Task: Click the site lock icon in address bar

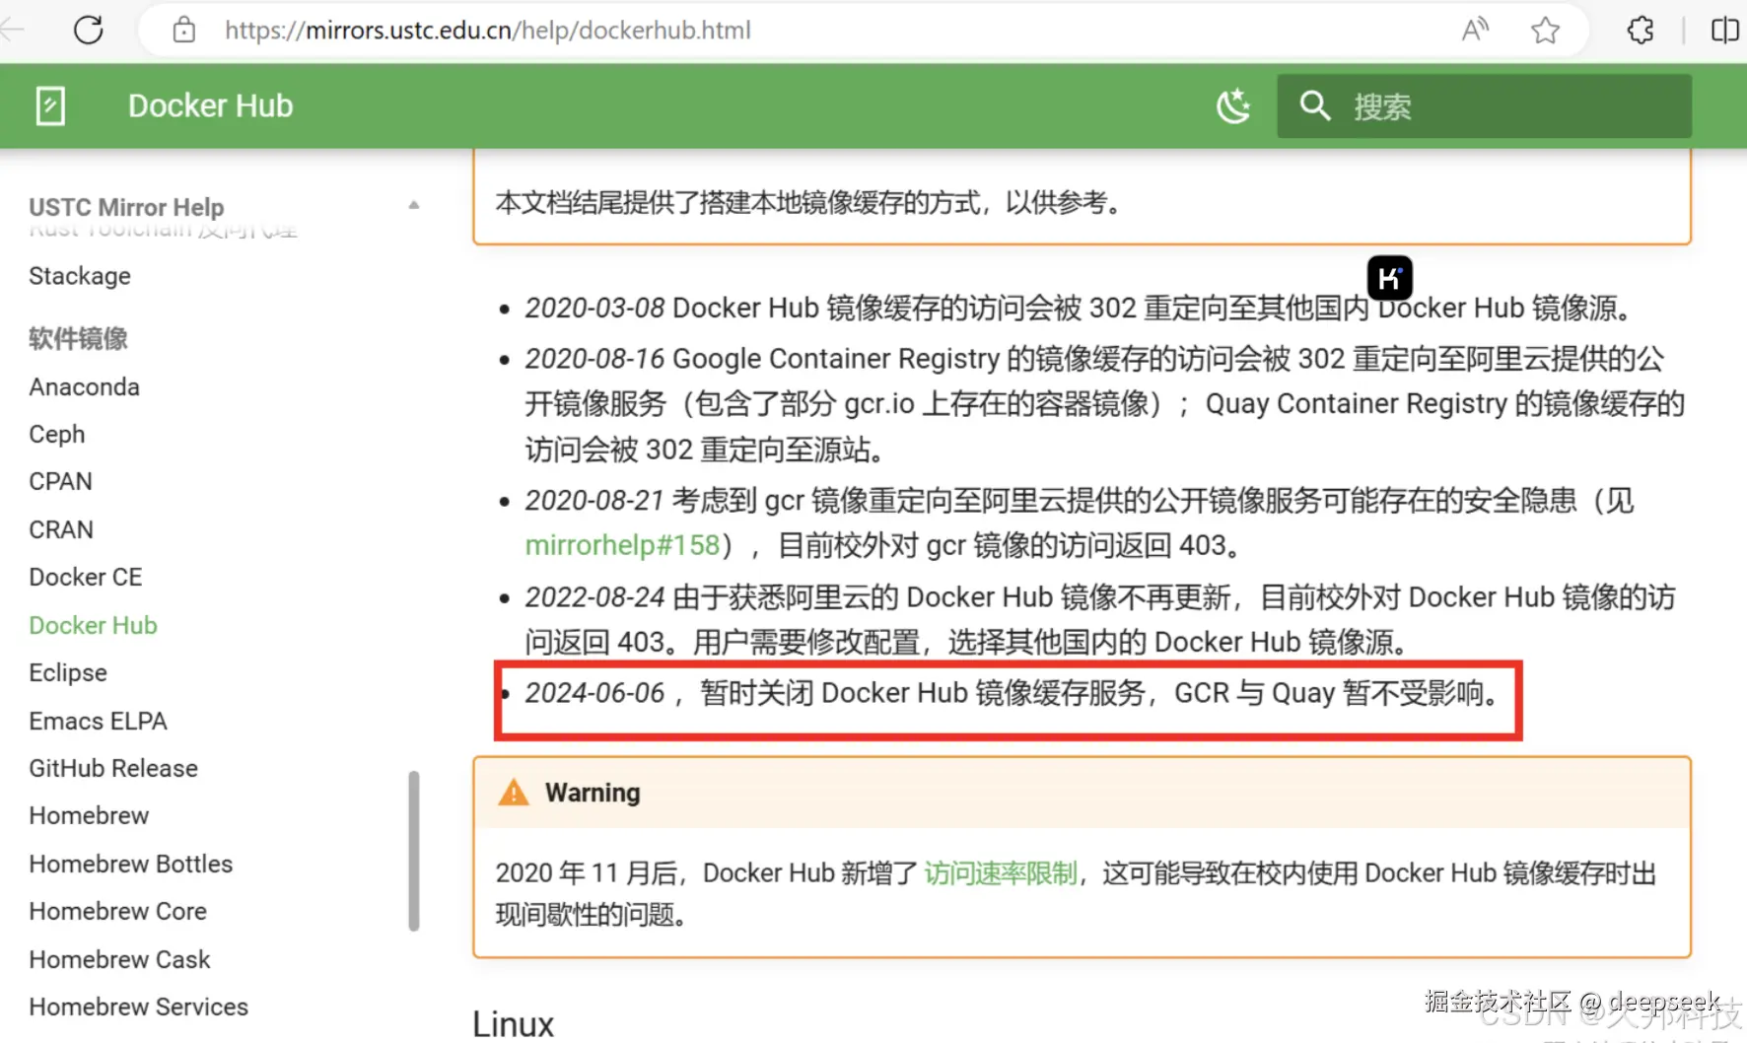Action: coord(184,31)
